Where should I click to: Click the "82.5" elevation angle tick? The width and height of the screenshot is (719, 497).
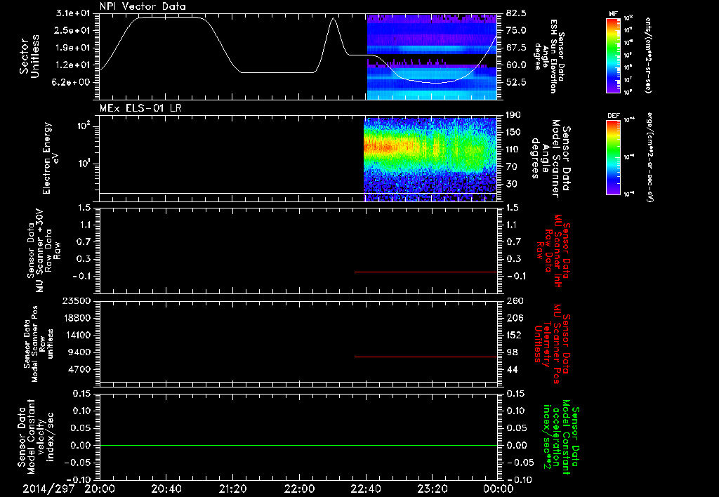[516, 13]
